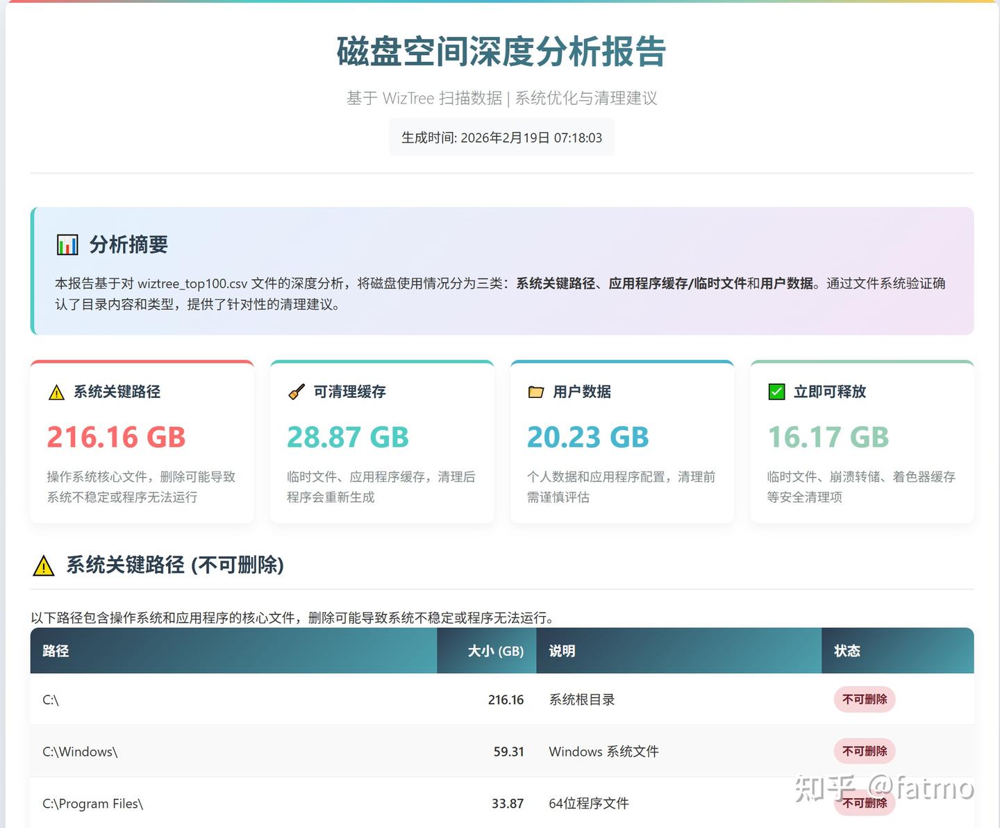Click the 64位程序文件 description cell
1000x828 pixels.
point(679,803)
